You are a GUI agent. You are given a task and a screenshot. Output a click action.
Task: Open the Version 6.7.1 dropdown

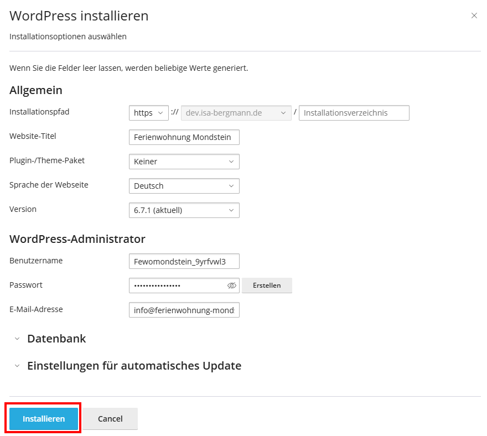(184, 210)
